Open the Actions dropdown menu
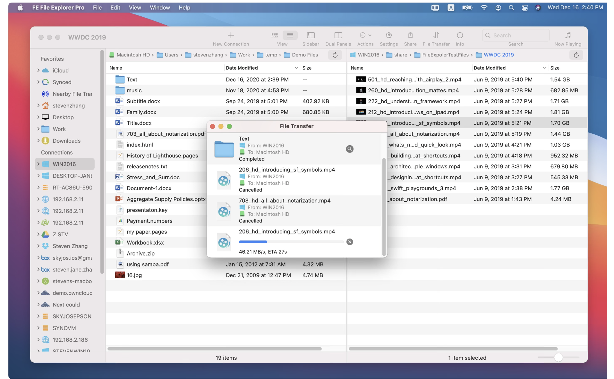 click(x=365, y=35)
